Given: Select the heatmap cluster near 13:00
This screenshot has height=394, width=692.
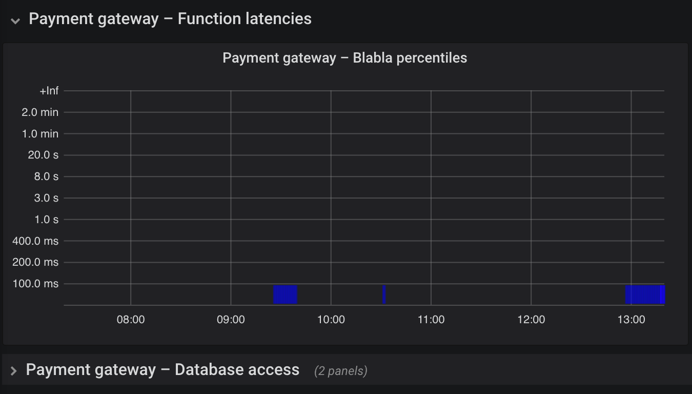Looking at the screenshot, I should click(x=645, y=294).
